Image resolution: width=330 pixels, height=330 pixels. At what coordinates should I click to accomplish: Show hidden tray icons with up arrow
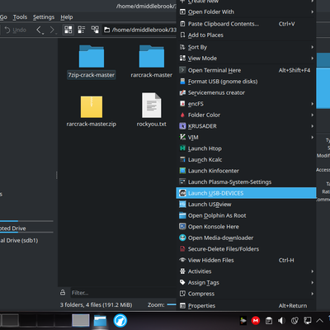click(x=319, y=320)
